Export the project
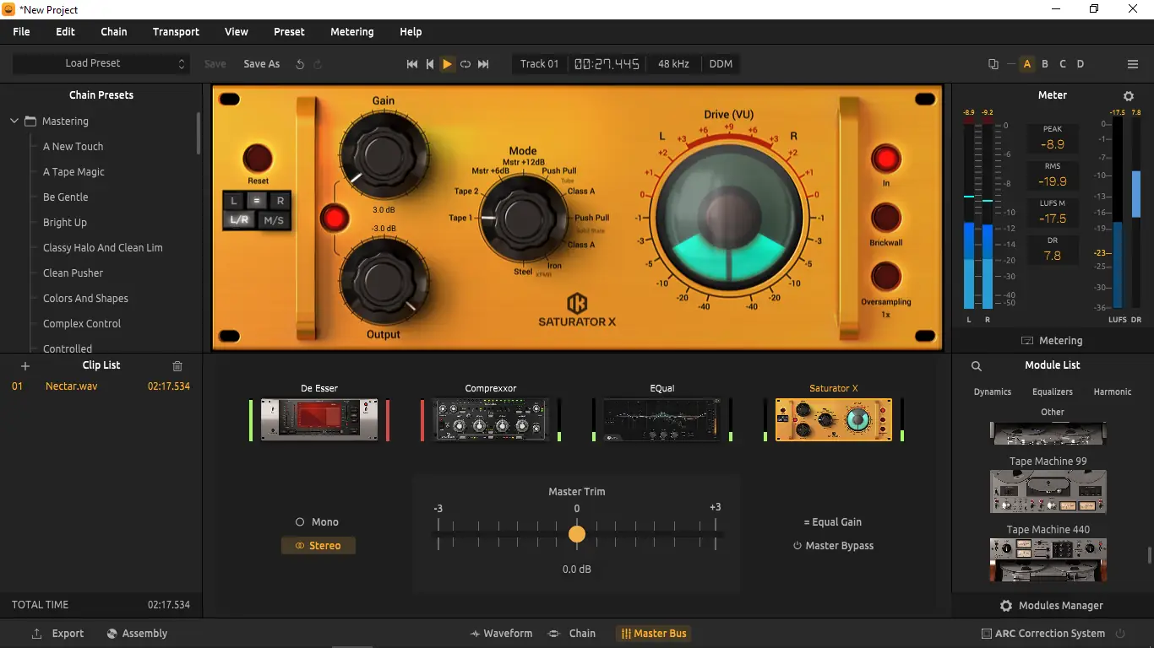The height and width of the screenshot is (648, 1154). click(x=57, y=633)
